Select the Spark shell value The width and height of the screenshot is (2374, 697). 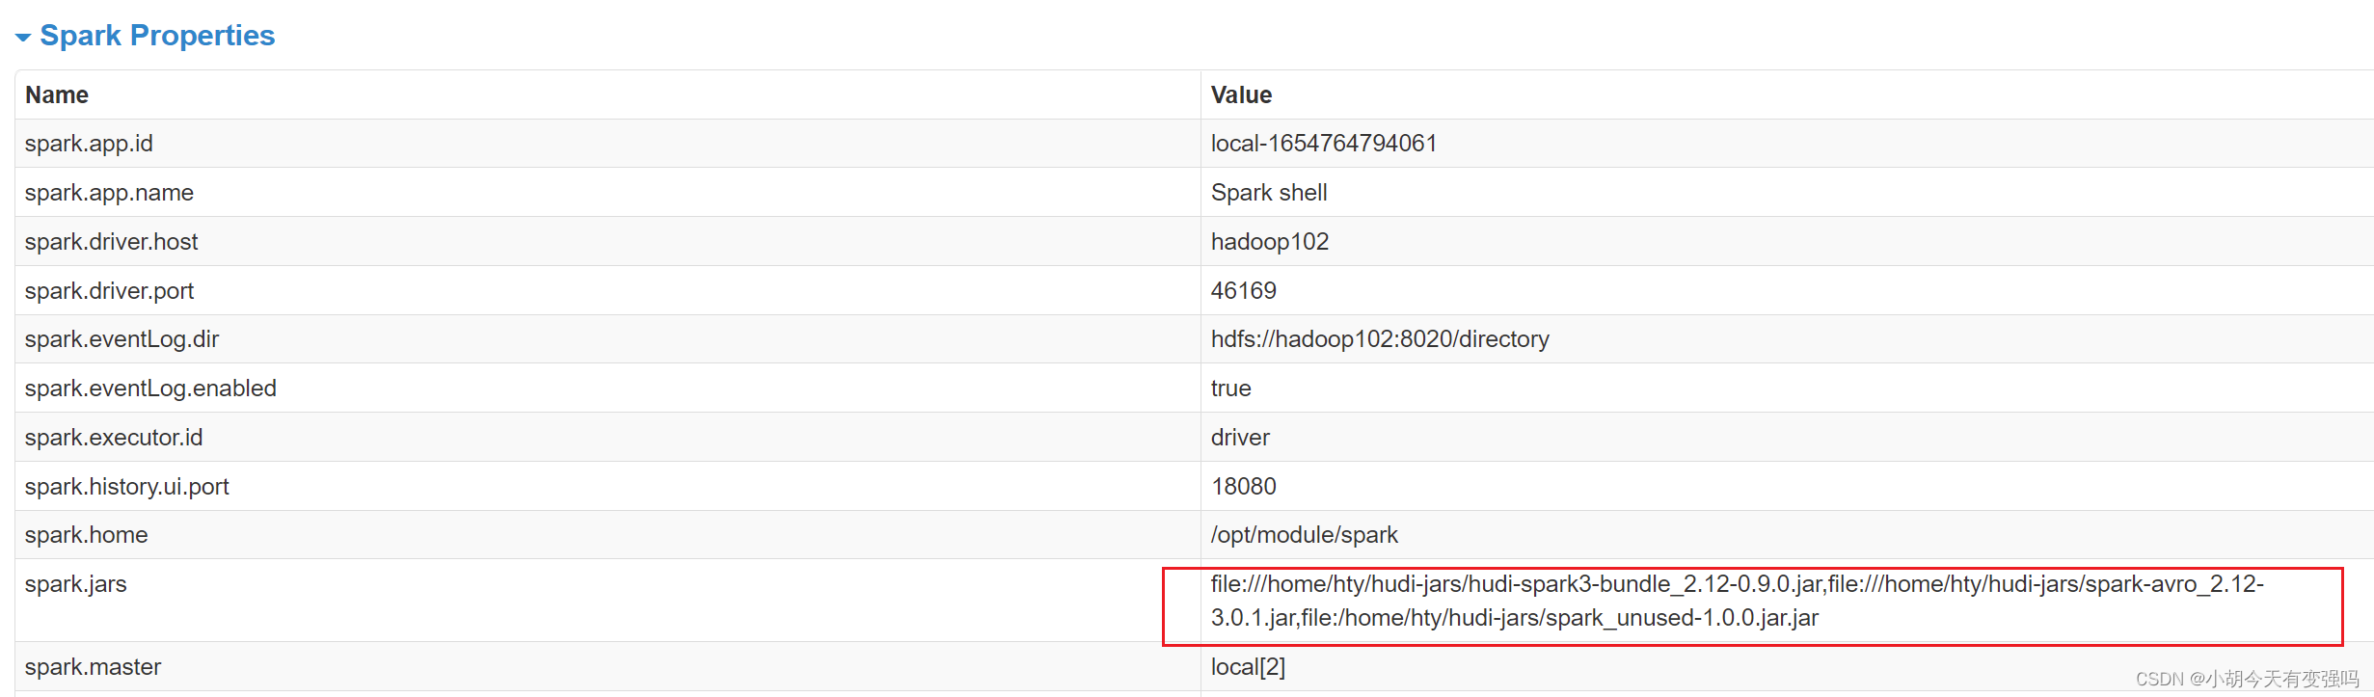pyautogui.click(x=1269, y=193)
